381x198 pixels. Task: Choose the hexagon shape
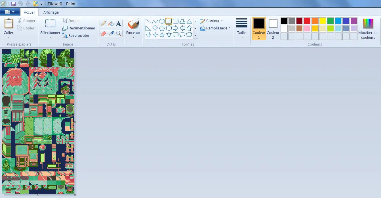coord(169,28)
